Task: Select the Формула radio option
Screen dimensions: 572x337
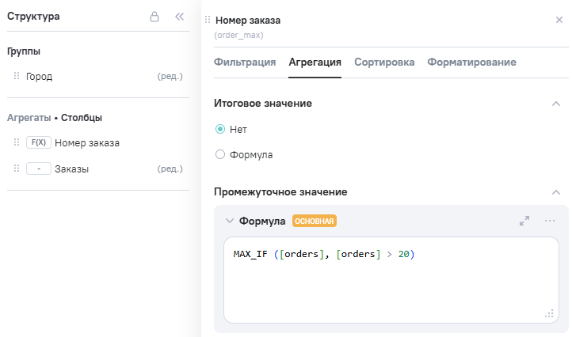Action: click(220, 155)
